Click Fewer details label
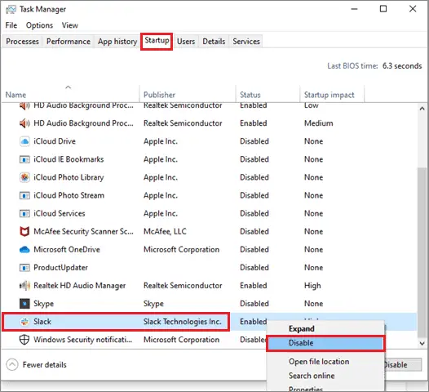The width and height of the screenshot is (429, 392). point(45,365)
